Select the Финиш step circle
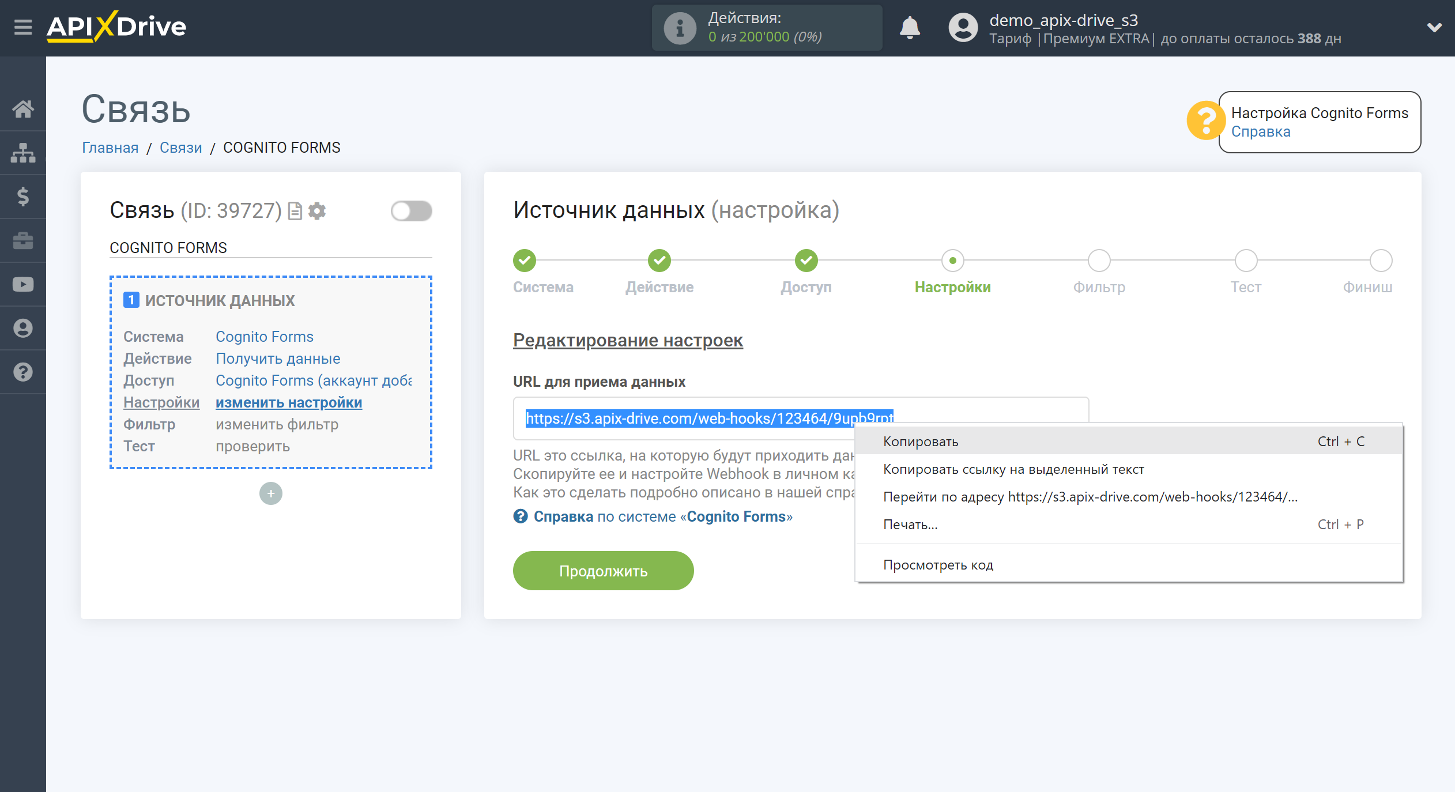Viewport: 1455px width, 792px height. coord(1381,261)
